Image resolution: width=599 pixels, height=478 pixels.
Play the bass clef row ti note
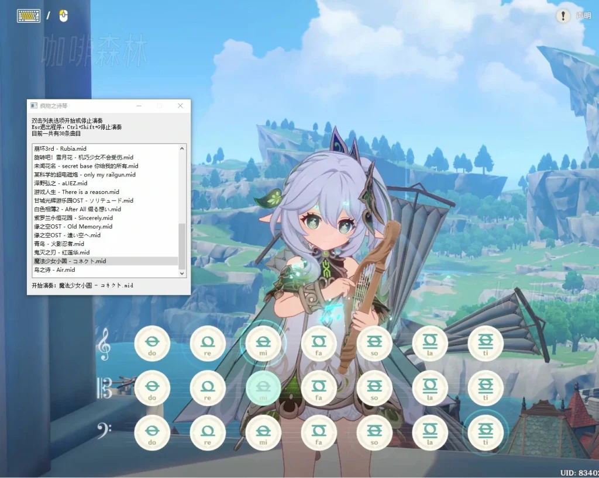[486, 433]
